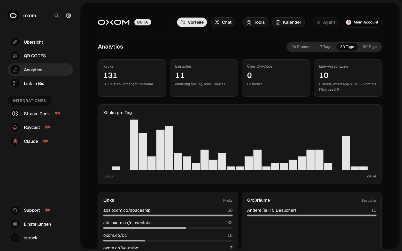Click the oxom logo icon in sidebar
This screenshot has height=251, width=402.
[13, 15]
